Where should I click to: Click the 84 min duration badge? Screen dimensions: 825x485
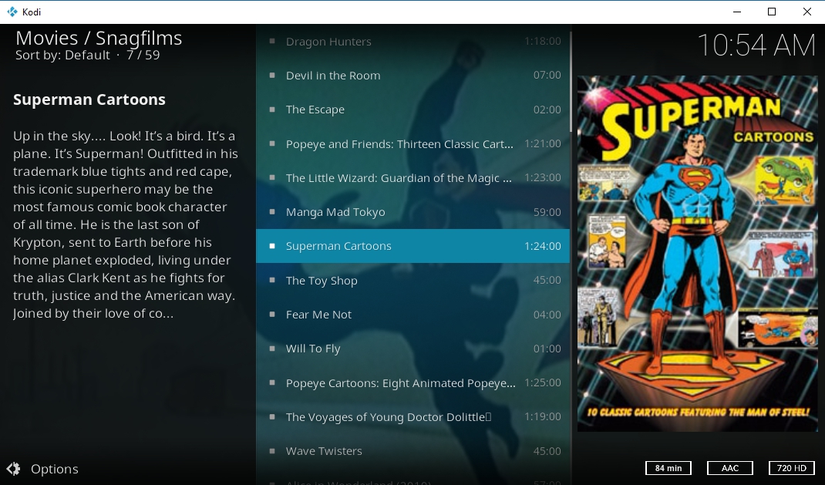point(668,467)
